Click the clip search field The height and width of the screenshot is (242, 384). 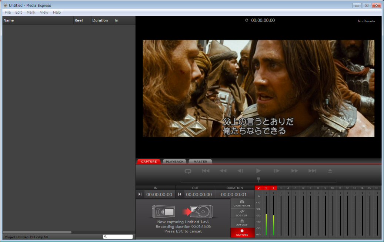pos(118,236)
